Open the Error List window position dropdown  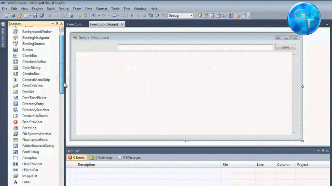pyautogui.click(x=319, y=151)
